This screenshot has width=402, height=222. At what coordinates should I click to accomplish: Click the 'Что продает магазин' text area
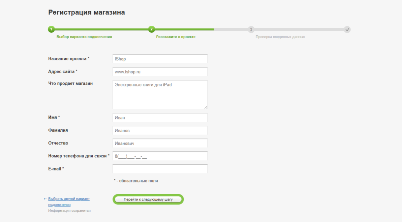[160, 94]
